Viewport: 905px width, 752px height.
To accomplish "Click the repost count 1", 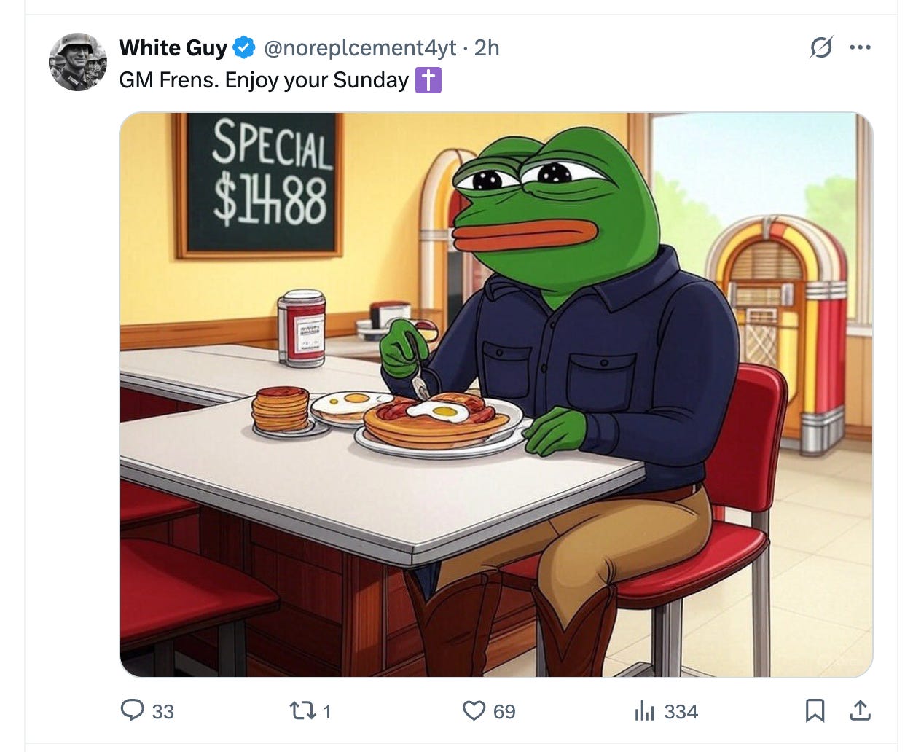I will pos(326,712).
